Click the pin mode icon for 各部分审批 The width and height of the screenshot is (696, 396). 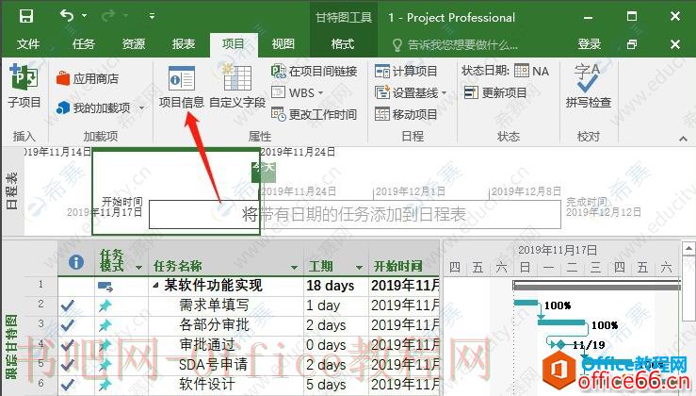coord(105,325)
